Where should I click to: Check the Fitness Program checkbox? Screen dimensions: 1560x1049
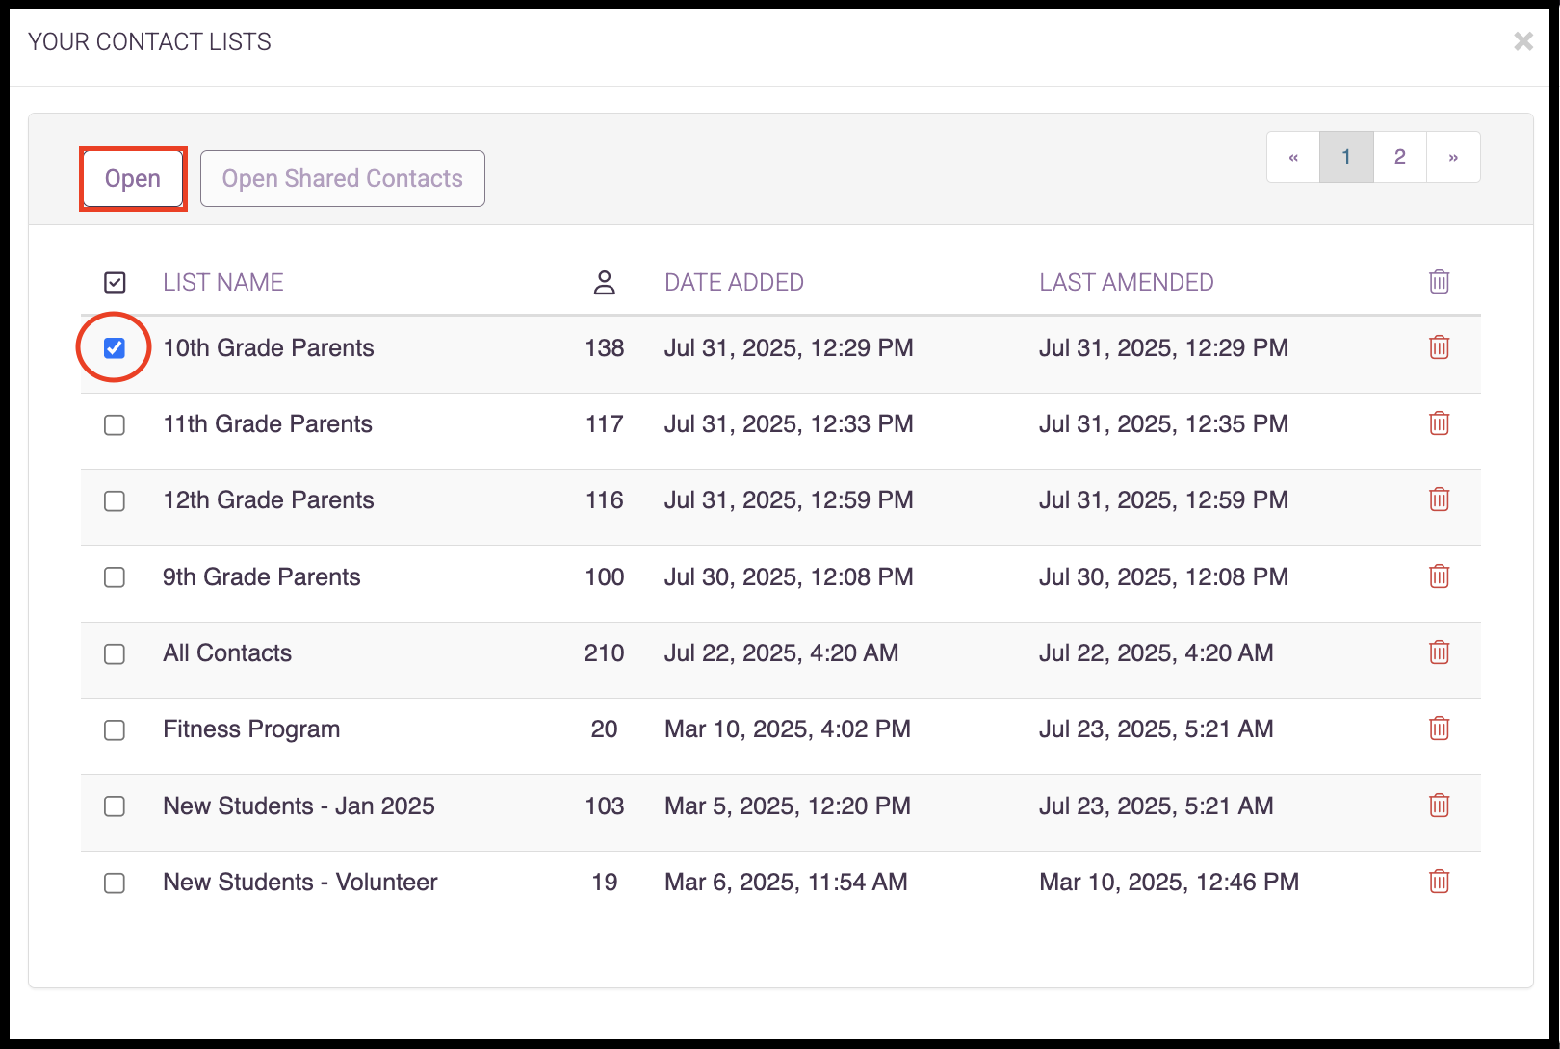[x=115, y=729]
